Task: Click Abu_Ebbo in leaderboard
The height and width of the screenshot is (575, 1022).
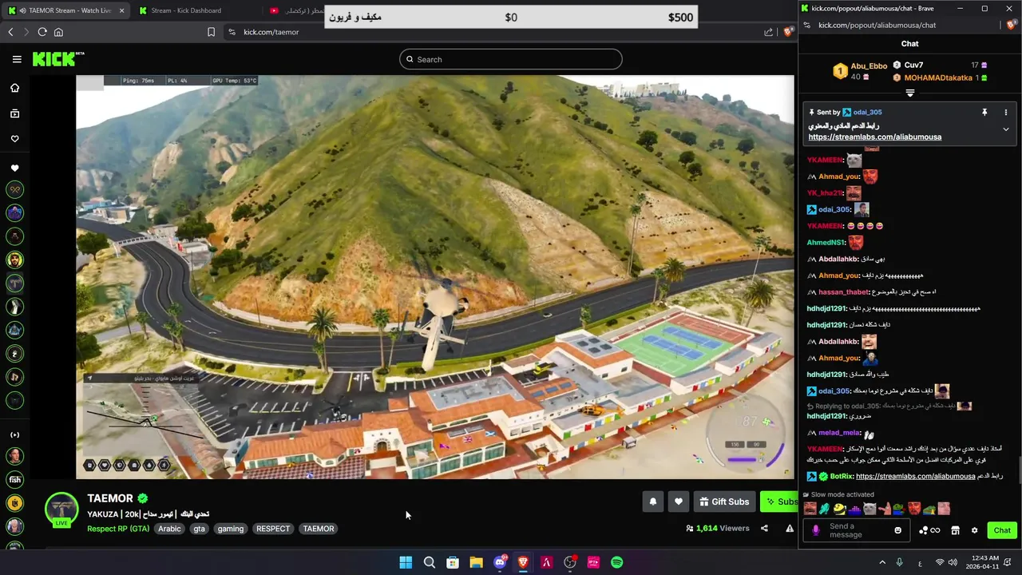Action: point(869,66)
